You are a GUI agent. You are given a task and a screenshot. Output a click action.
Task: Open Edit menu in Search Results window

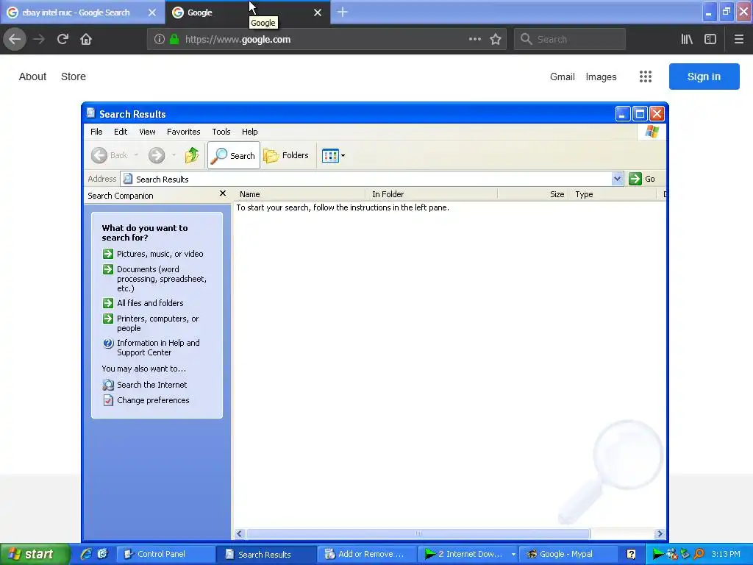point(121,132)
